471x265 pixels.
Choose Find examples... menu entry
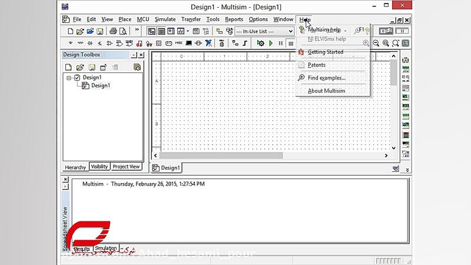pos(333,78)
